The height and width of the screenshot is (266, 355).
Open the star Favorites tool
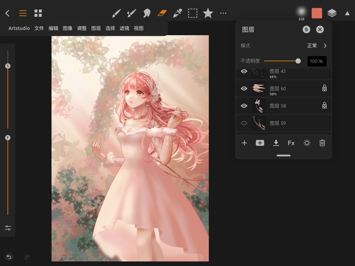tap(208, 13)
